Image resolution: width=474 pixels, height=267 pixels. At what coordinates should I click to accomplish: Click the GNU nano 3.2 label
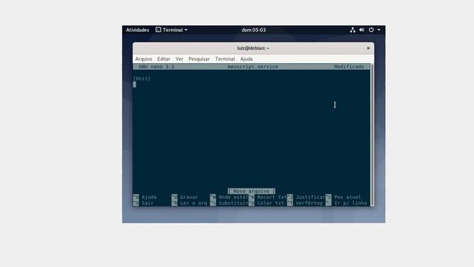(156, 67)
